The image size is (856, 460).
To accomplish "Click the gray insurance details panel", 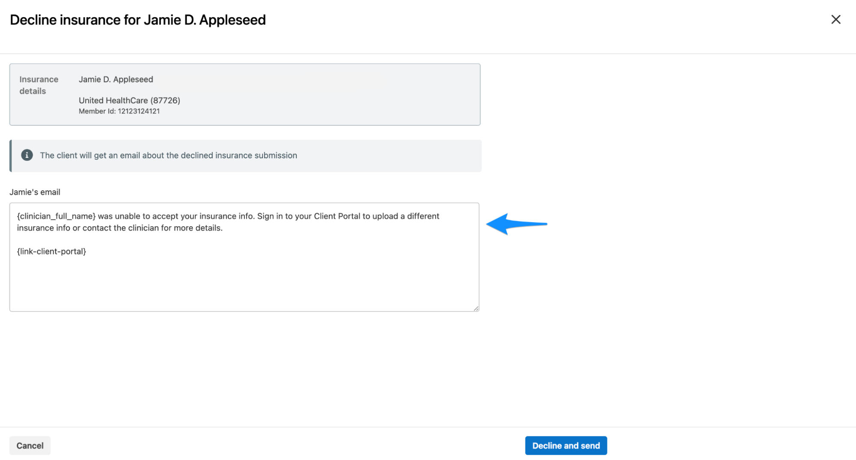I will click(245, 94).
